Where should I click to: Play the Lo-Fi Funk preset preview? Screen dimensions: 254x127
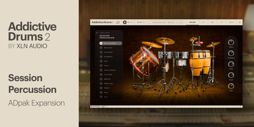(101, 74)
